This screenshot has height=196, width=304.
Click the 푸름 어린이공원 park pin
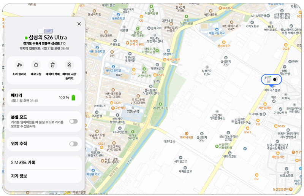[144, 69]
